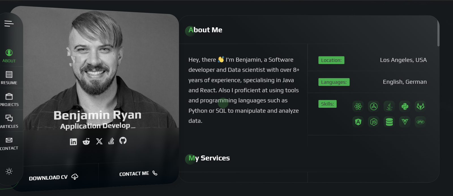Toggle light/dark theme sun icon
The image size is (453, 196).
[9, 171]
